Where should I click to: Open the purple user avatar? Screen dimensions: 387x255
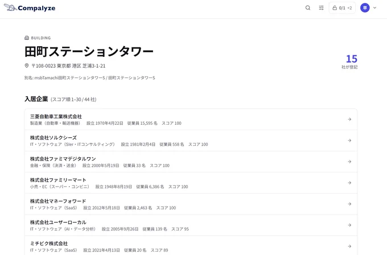pyautogui.click(x=365, y=7)
